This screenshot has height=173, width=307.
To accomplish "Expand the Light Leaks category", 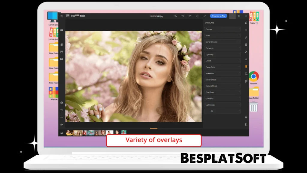I will tap(222, 105).
